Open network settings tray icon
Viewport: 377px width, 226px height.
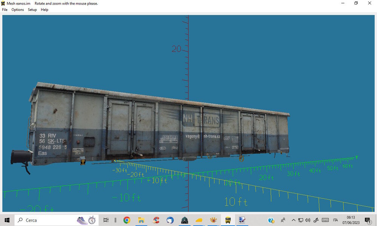coord(300,220)
